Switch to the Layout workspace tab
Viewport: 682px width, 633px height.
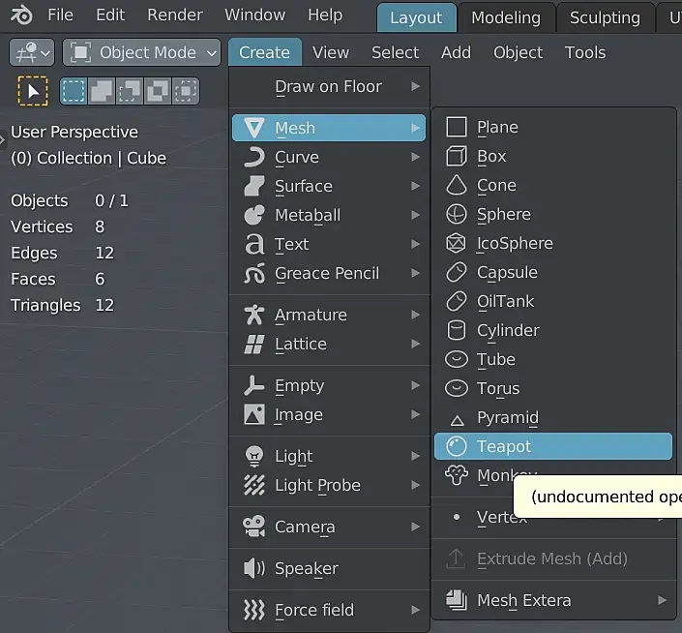[416, 17]
